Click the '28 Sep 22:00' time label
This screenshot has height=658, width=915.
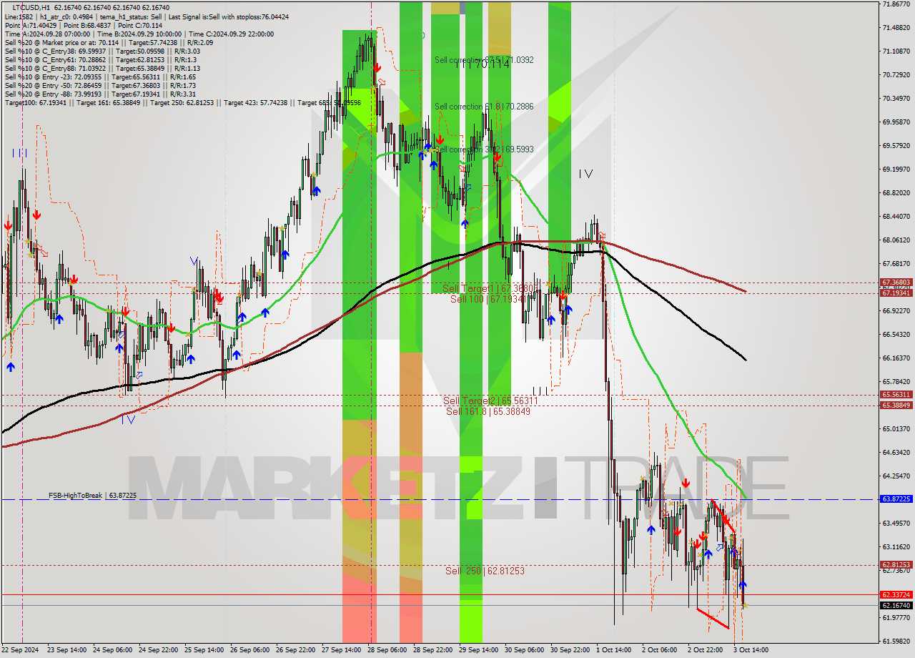tap(432, 650)
